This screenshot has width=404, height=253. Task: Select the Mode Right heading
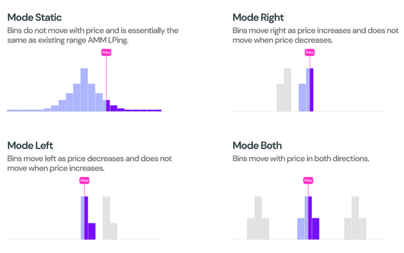pyautogui.click(x=258, y=18)
